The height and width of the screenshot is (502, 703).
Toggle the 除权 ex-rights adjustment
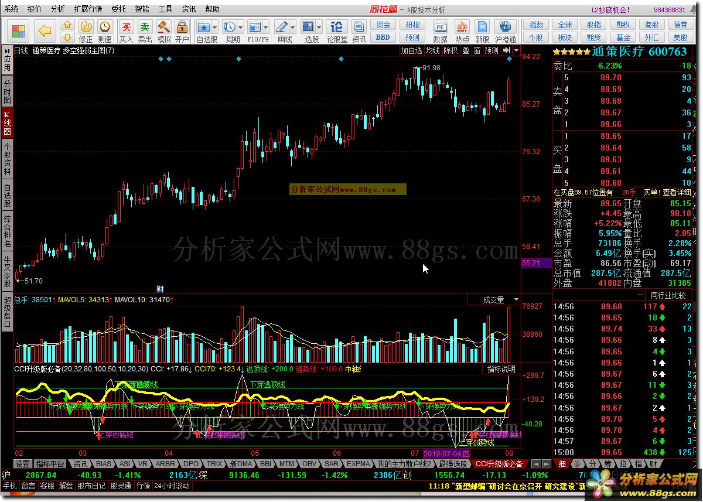[451, 51]
